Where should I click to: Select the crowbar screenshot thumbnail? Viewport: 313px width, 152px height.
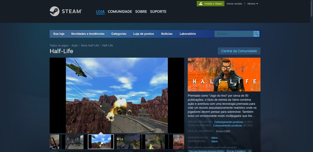54,142
